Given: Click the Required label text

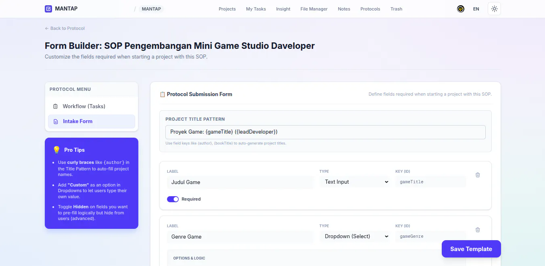Looking at the screenshot, I should click(x=191, y=199).
